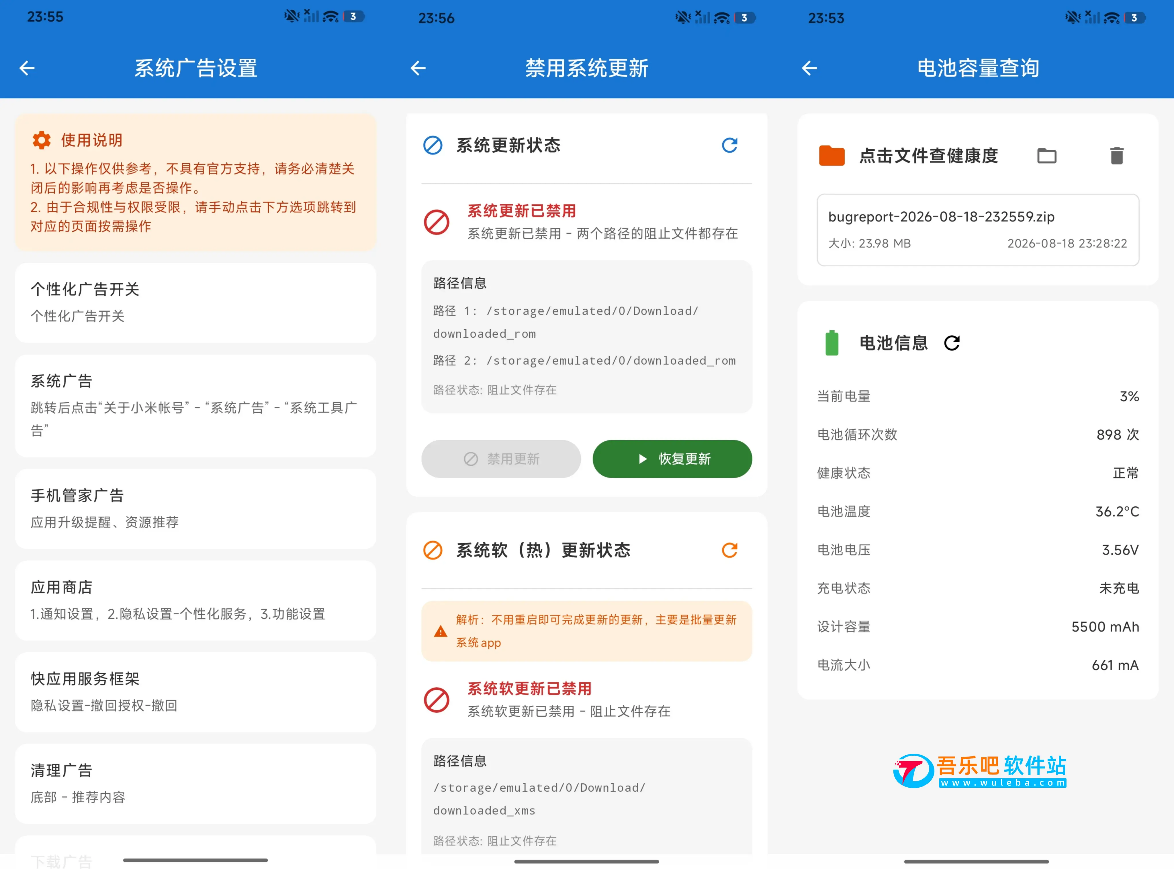Click the downloaded_xms path text
Screen dimensions: 1174x869
point(539,799)
